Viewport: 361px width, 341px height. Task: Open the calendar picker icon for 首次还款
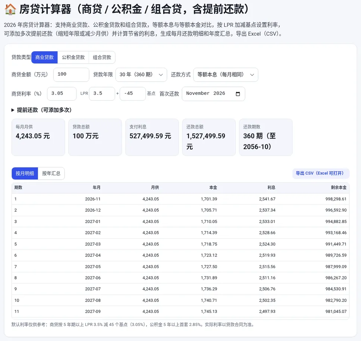point(238,94)
